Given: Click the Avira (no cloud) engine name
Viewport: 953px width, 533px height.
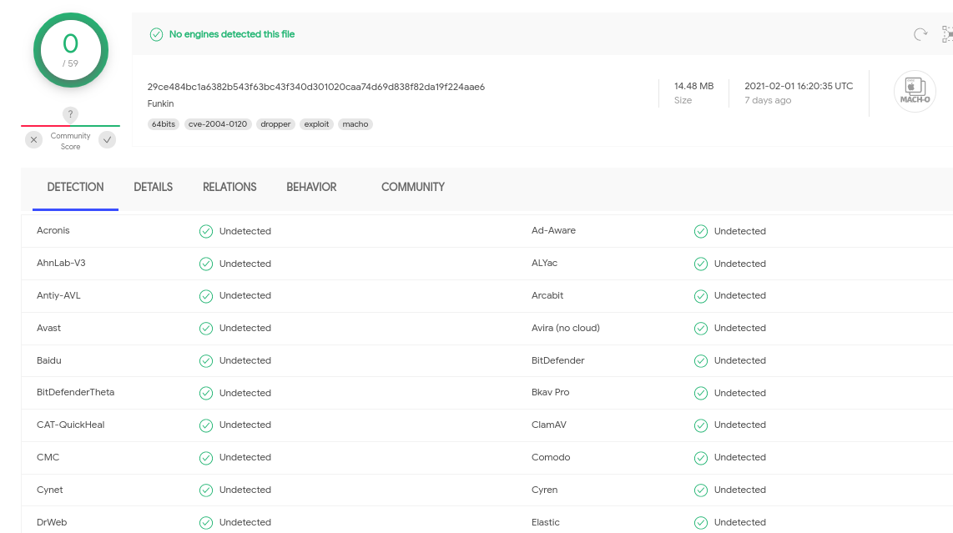Looking at the screenshot, I should pyautogui.click(x=566, y=328).
